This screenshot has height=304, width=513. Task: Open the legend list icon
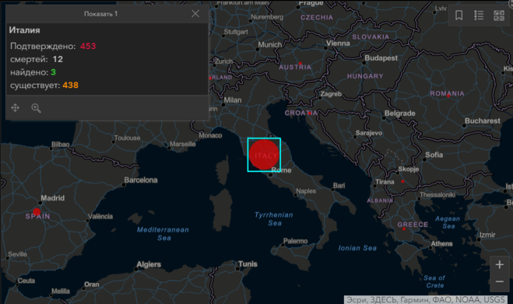[x=479, y=15]
